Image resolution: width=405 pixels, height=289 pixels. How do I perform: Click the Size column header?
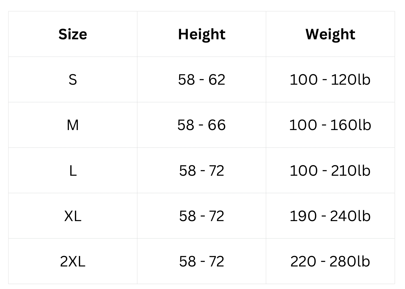(x=73, y=34)
